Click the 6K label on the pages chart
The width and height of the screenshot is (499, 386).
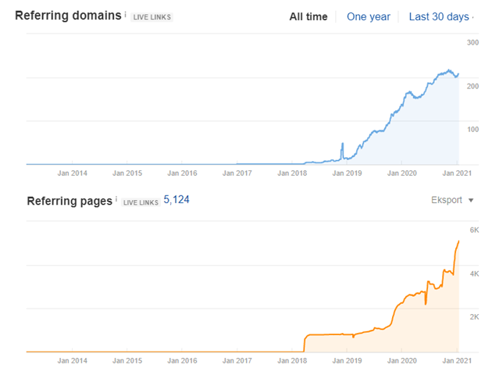[x=474, y=230]
